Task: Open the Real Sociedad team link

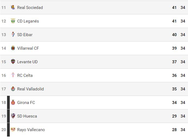Action: 30,8
